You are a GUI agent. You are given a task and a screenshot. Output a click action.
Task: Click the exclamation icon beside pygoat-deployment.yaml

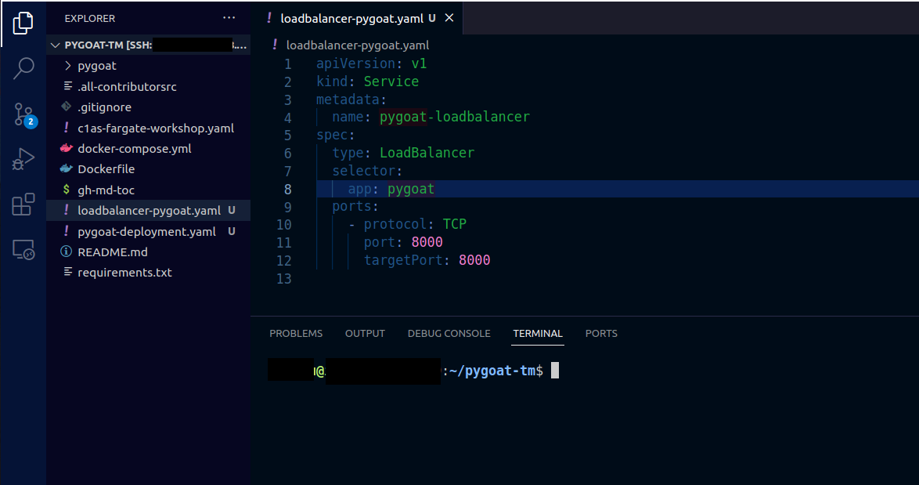tap(67, 231)
